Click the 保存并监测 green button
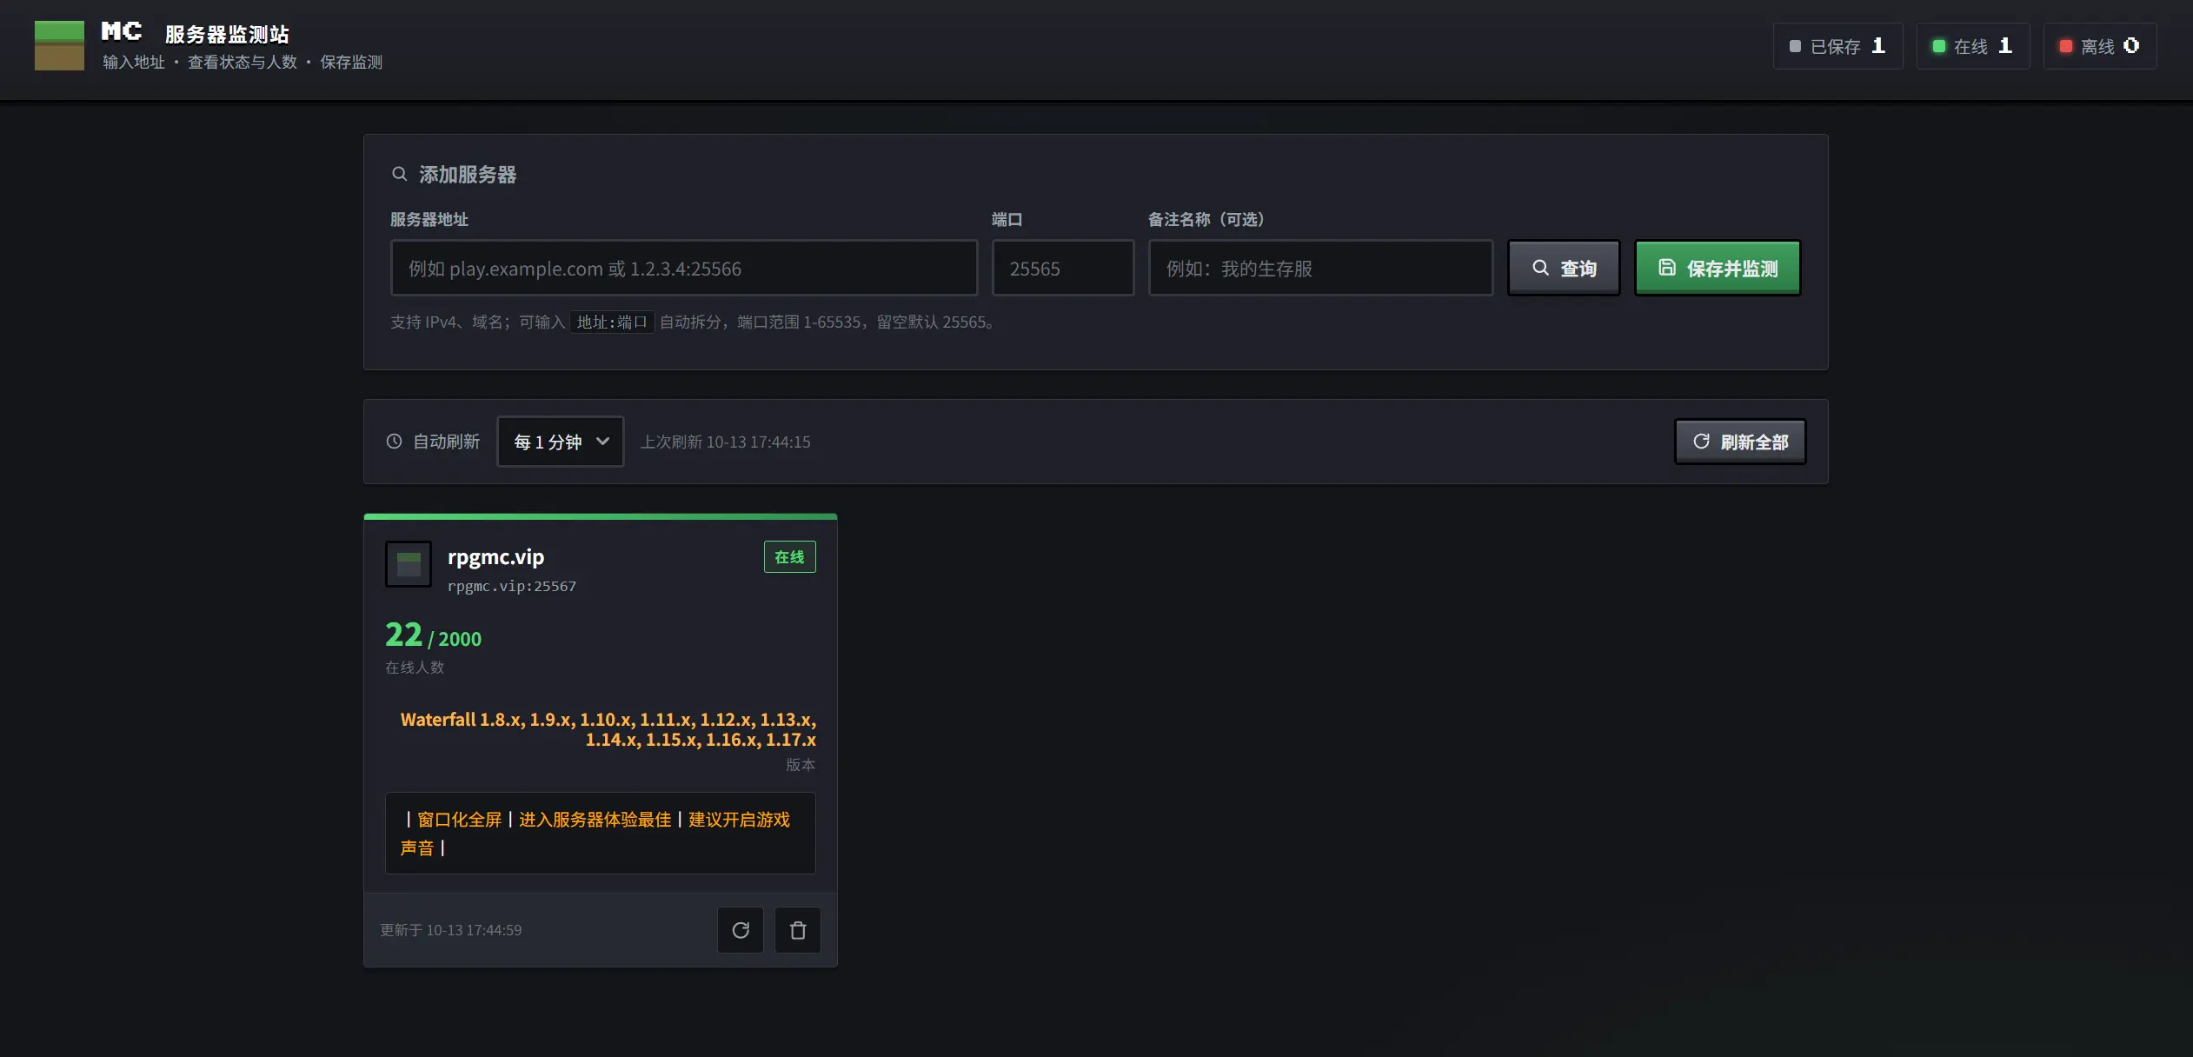This screenshot has height=1057, width=2193. click(x=1718, y=268)
